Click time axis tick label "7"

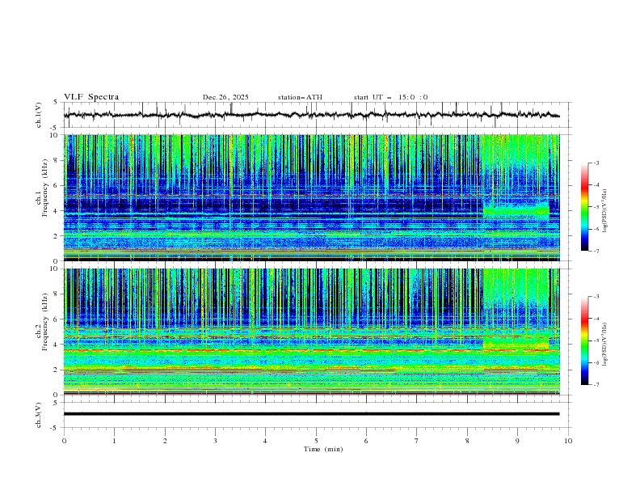click(417, 441)
